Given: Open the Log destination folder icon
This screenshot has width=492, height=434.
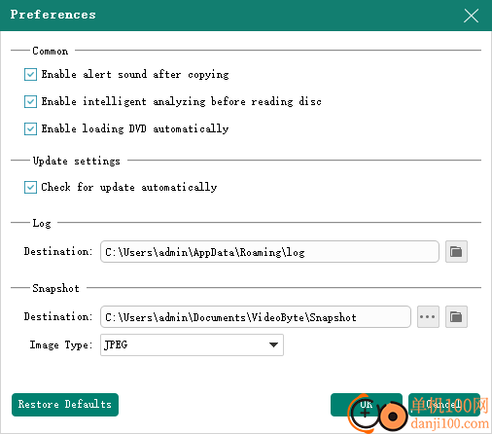Looking at the screenshot, I should [456, 251].
